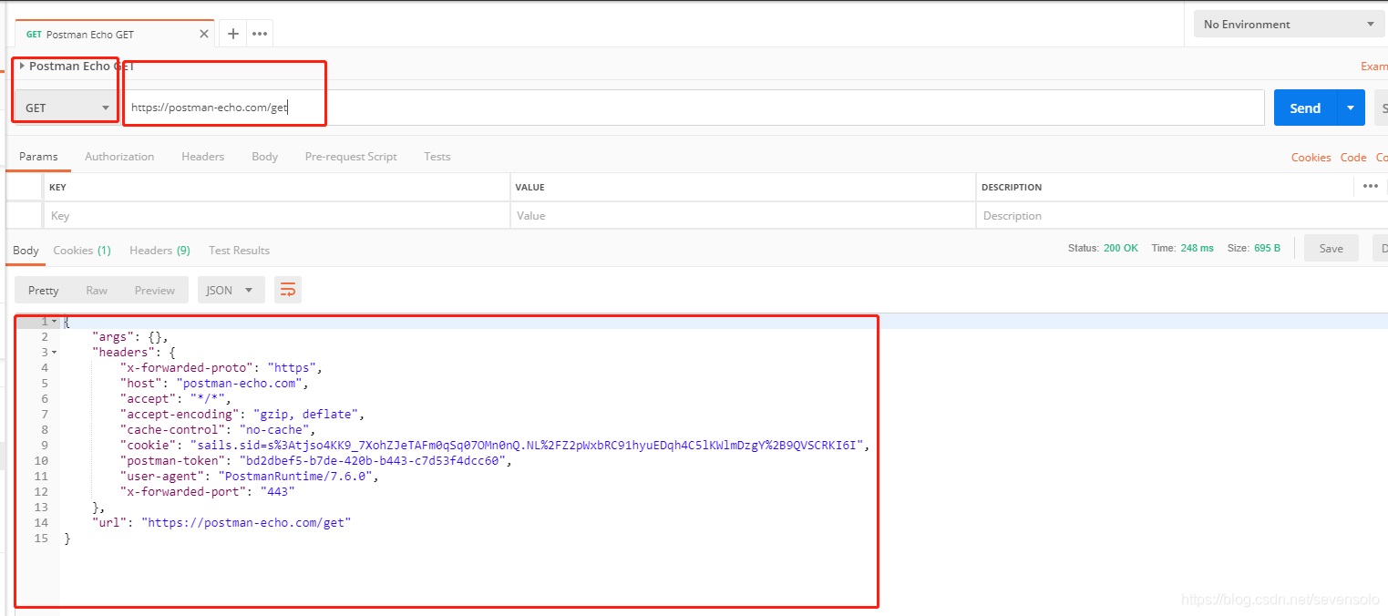This screenshot has width=1388, height=616.
Task: Open the request Headers tab
Action: pos(202,157)
